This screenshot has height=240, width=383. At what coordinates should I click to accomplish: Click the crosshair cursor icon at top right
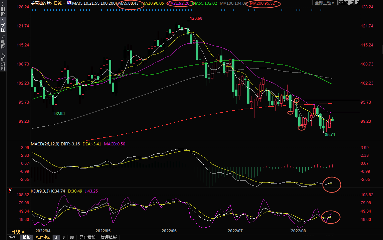tap(341, 3)
